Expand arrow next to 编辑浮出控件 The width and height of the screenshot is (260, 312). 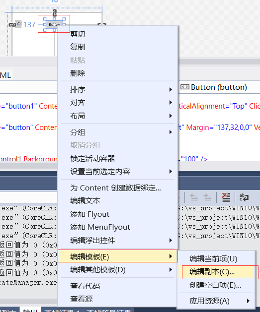171,241
